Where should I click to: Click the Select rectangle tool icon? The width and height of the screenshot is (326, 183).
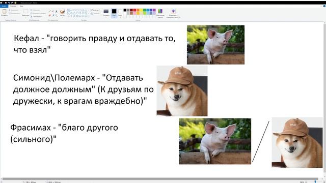(x=25, y=11)
